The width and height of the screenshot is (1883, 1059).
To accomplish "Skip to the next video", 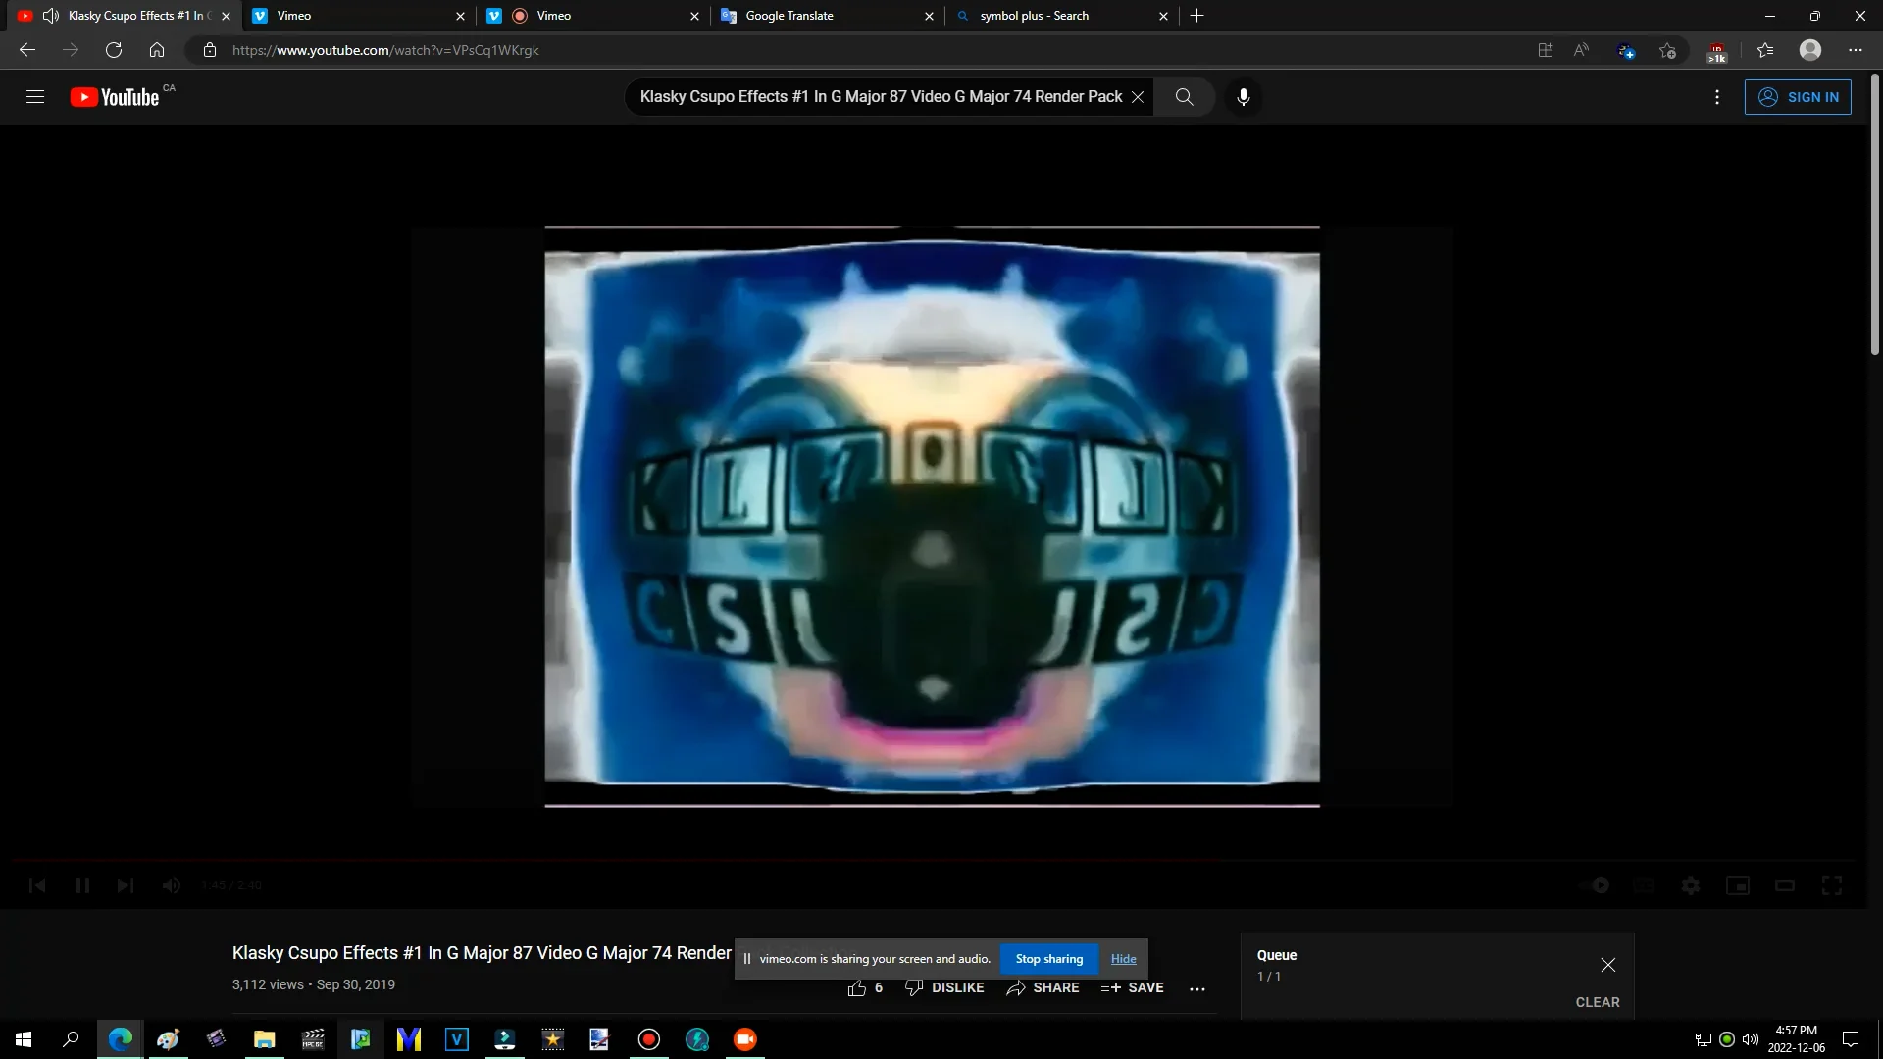I will [x=126, y=884].
